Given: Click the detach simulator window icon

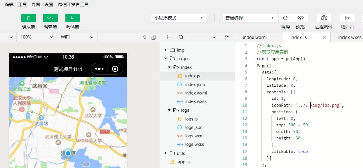Looking at the screenshot, I should [154, 37].
